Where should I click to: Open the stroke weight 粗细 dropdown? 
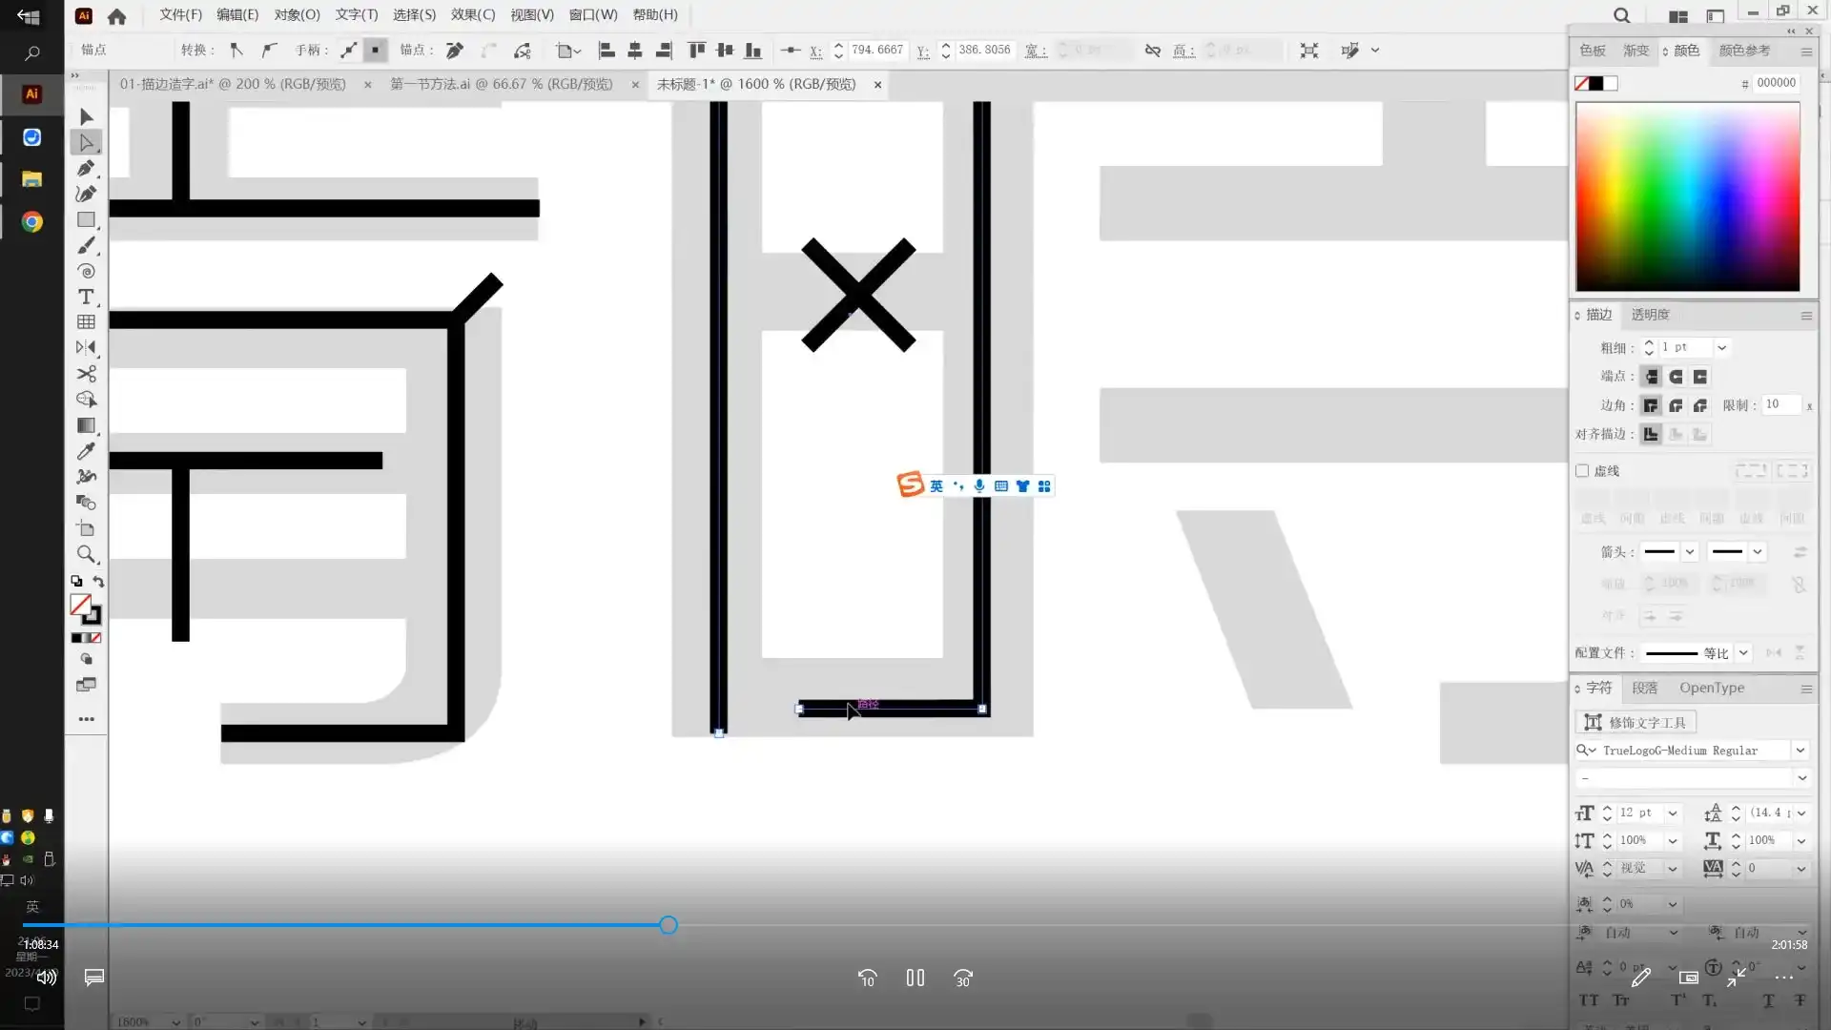pos(1722,348)
